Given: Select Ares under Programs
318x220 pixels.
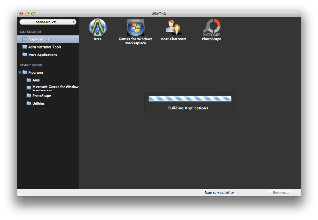Looking at the screenshot, I should 48,80.
